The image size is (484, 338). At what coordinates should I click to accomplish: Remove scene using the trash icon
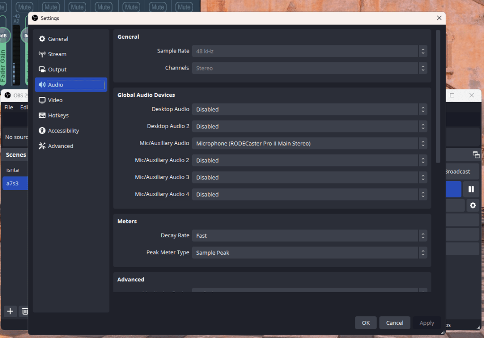click(25, 311)
